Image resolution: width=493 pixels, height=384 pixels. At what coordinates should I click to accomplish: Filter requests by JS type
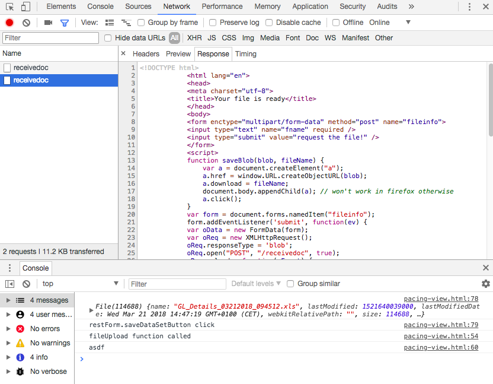(x=212, y=38)
